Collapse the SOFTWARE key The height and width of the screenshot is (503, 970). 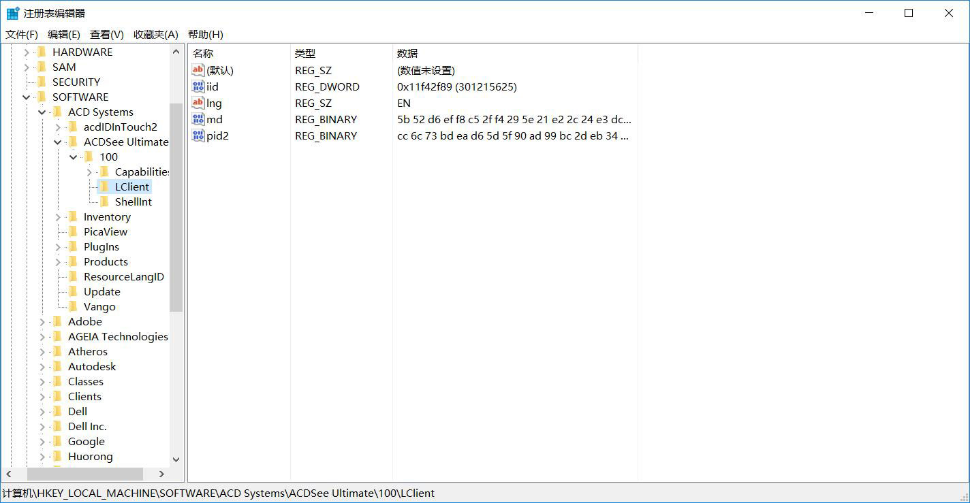27,97
